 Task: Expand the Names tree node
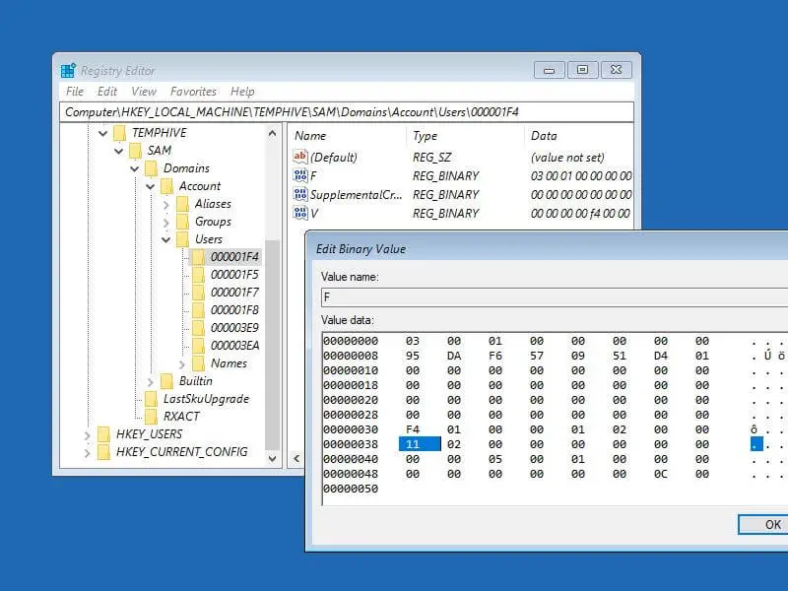181,363
